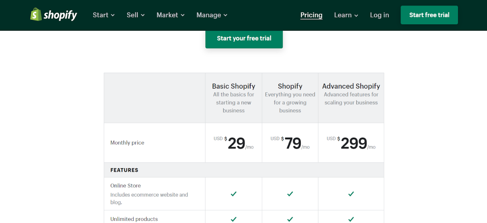Click 'Includes ecommerce website and blog.' description
This screenshot has width=487, height=223.
point(149,198)
